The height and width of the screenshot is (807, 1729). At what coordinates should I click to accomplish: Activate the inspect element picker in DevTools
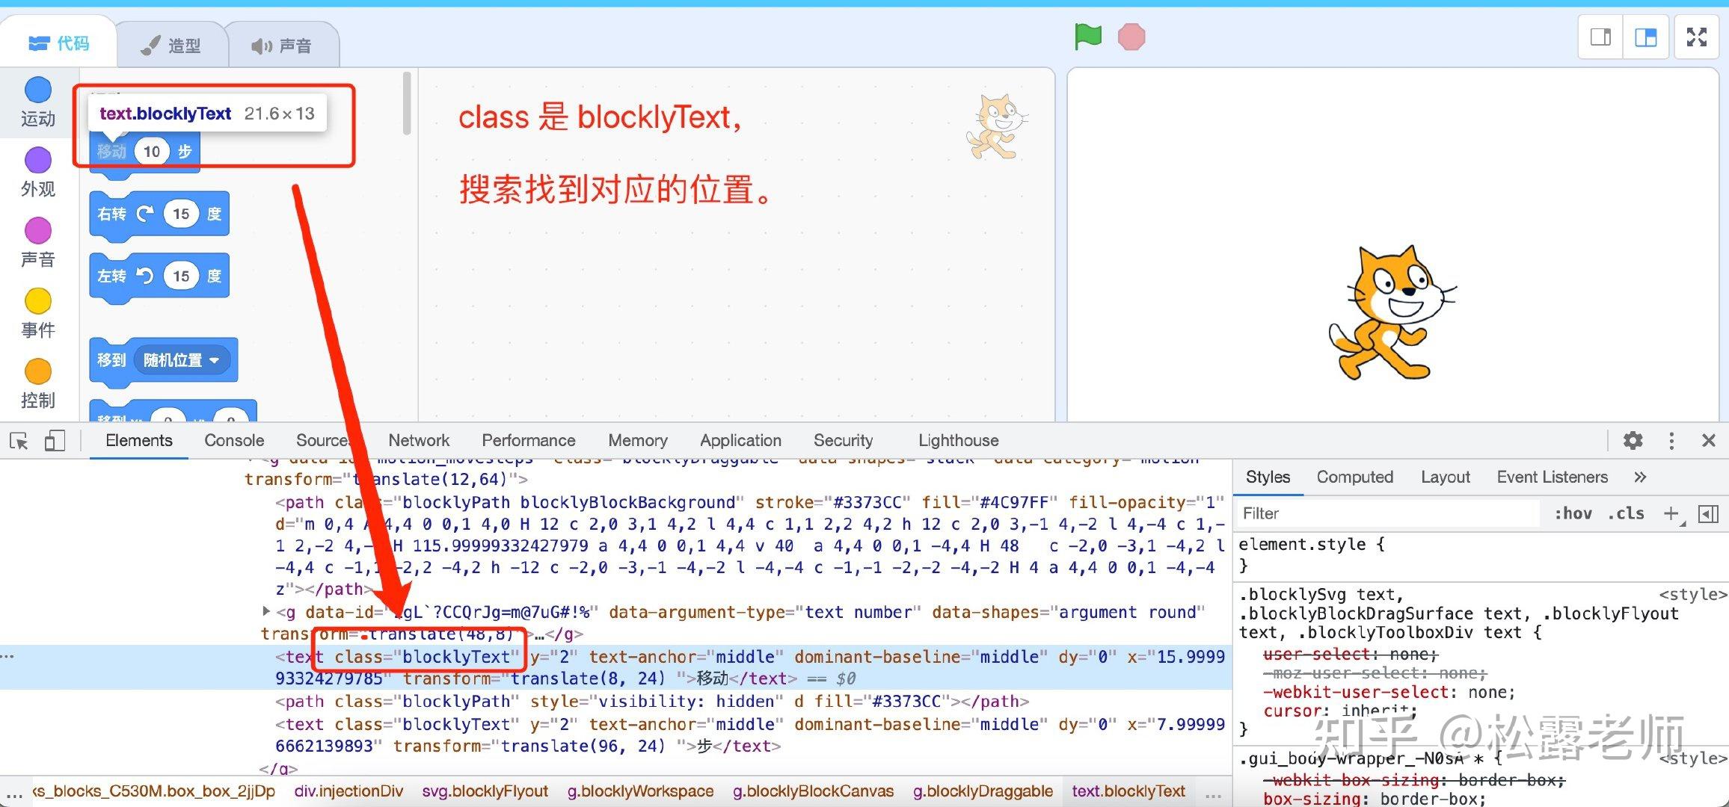pyautogui.click(x=19, y=441)
